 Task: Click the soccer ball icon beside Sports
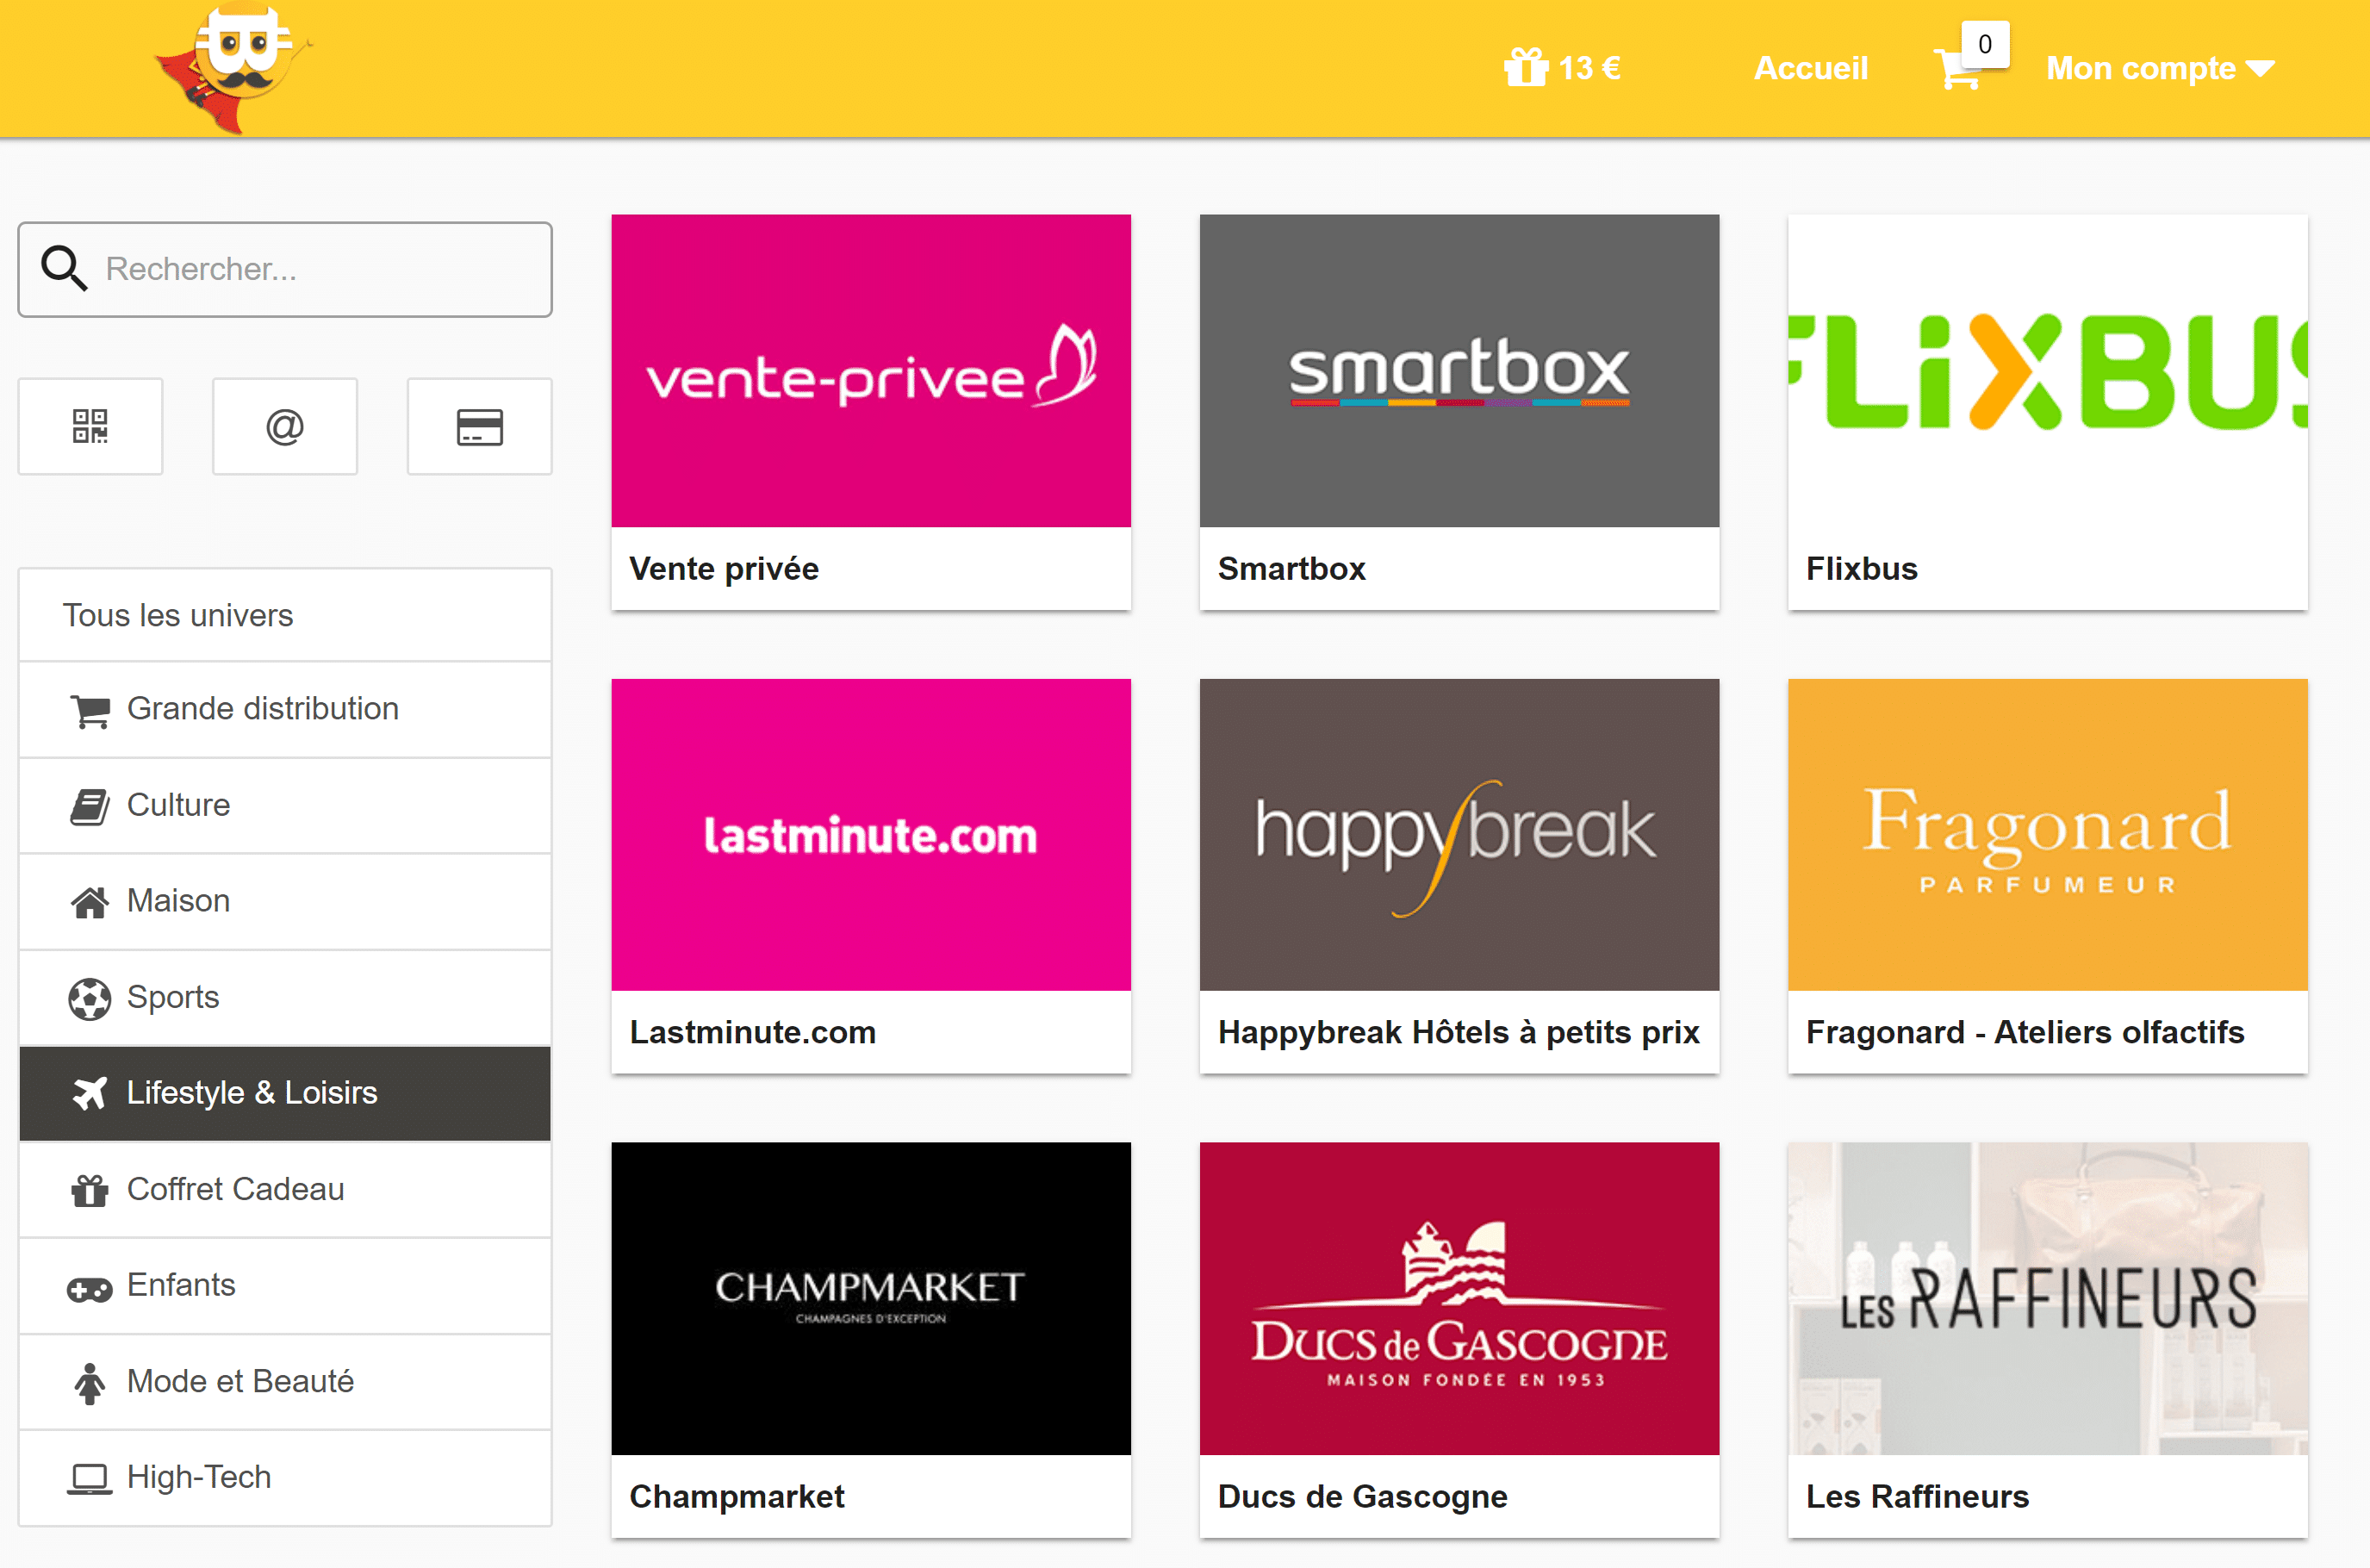point(90,998)
